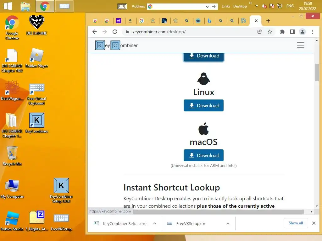Image resolution: width=322 pixels, height=241 pixels.
Task: Open the Links toolbar
Action: [x=226, y=6]
